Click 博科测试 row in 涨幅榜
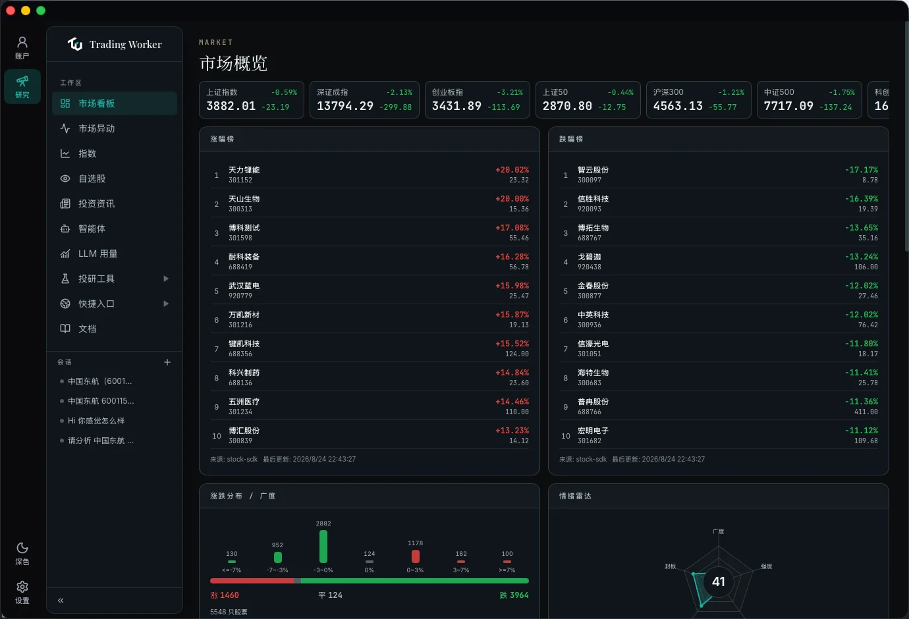 click(x=370, y=232)
